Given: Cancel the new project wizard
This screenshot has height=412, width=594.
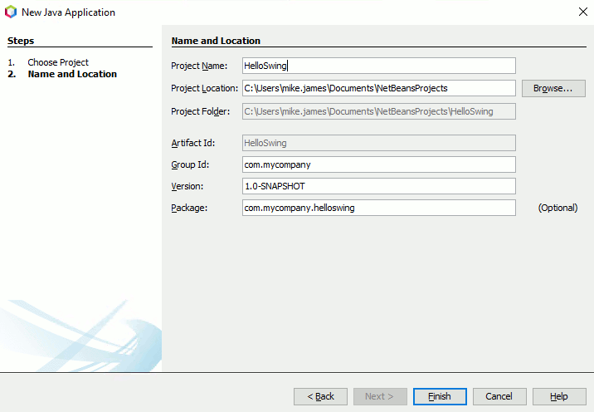Looking at the screenshot, I should (499, 396).
